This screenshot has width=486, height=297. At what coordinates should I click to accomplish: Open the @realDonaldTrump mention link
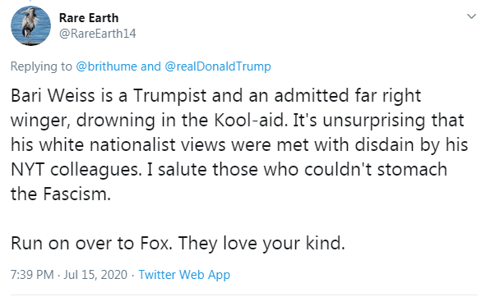218,66
